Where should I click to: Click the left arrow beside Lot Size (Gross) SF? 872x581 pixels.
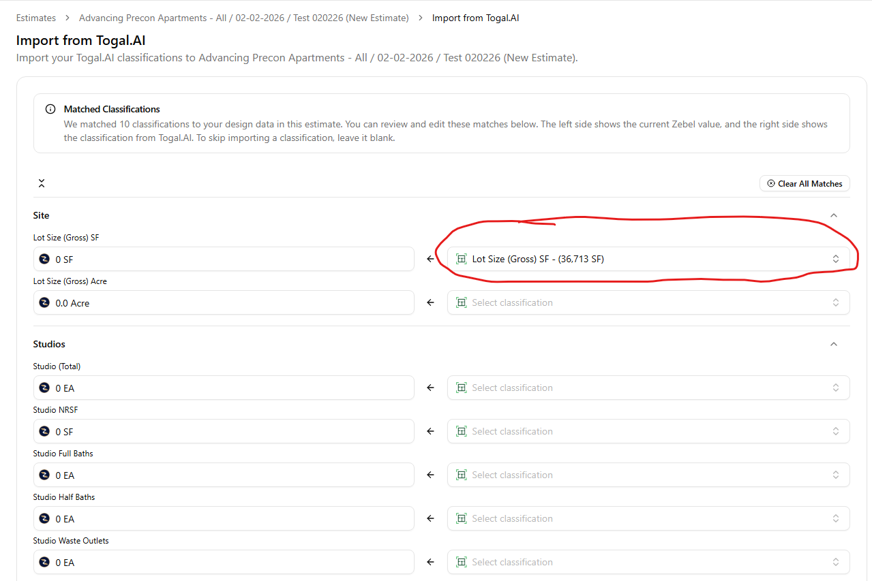tap(430, 259)
